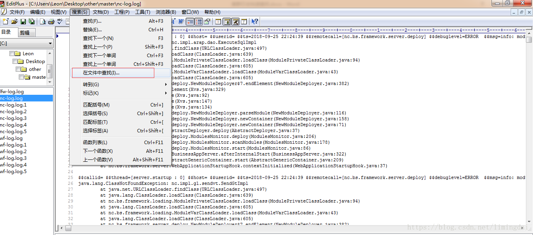The height and width of the screenshot is (235, 533).
Task: Click the editor's horizontal scrollbar
Action: [x=292, y=228]
